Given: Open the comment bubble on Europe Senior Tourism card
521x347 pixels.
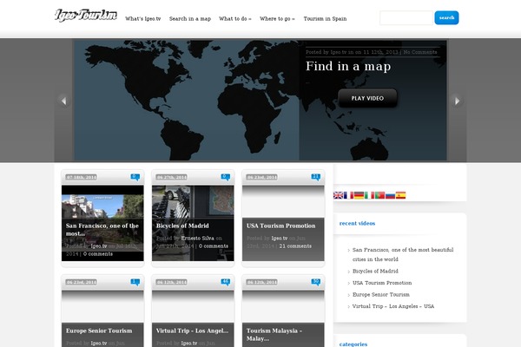Looking at the screenshot, I should pyautogui.click(x=135, y=282).
